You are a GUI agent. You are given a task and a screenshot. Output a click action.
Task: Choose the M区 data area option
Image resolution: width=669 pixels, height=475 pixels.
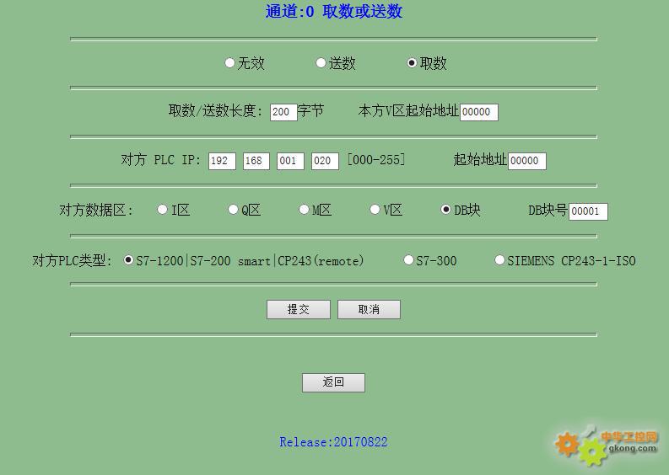pos(304,210)
